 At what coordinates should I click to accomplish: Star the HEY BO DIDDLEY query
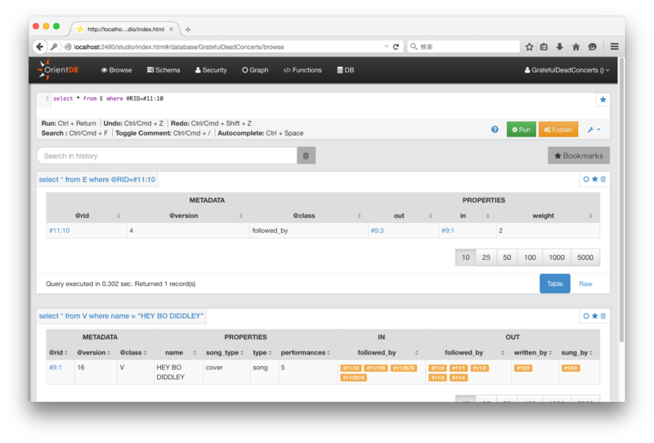(x=595, y=316)
